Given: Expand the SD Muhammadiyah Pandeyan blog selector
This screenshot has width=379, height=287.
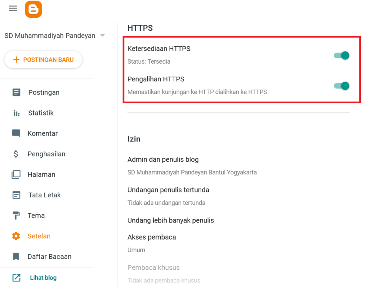Looking at the screenshot, I should [x=48, y=36].
